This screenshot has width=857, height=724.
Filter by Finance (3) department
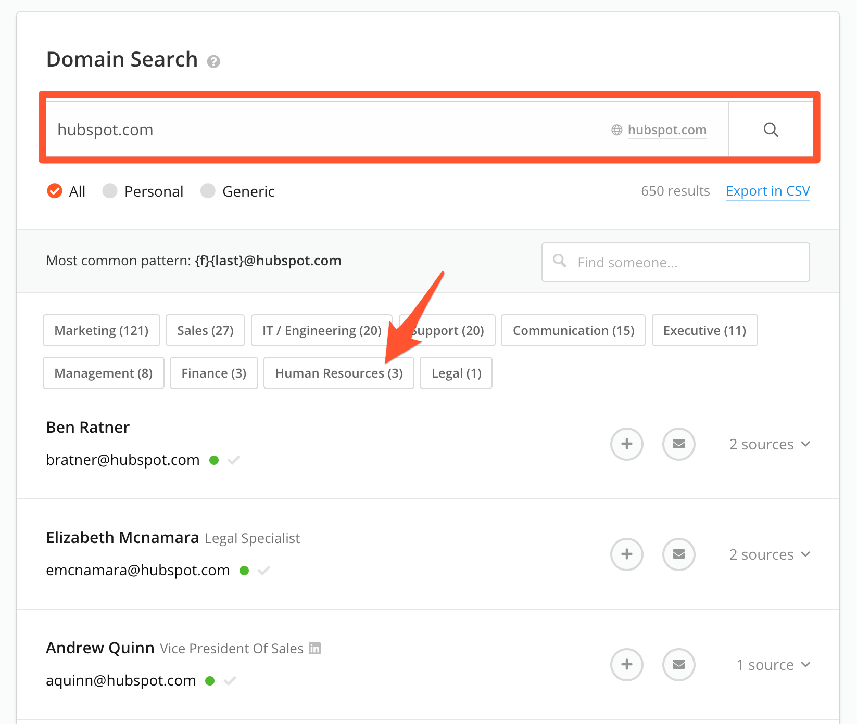[x=214, y=373]
